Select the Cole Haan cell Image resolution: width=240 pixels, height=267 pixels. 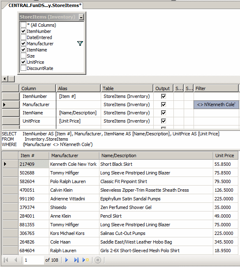click(74, 242)
